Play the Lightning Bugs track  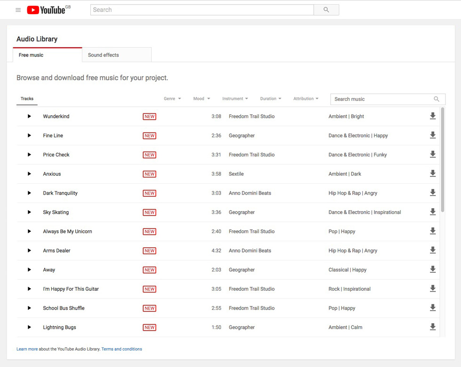pyautogui.click(x=29, y=327)
